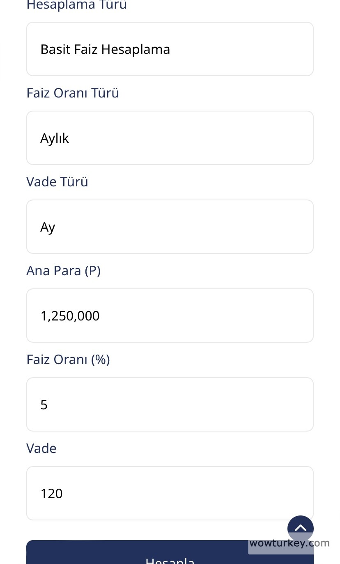340x564 pixels.
Task: Click the 'Faiz Oranı Türü' label
Action: click(x=73, y=93)
